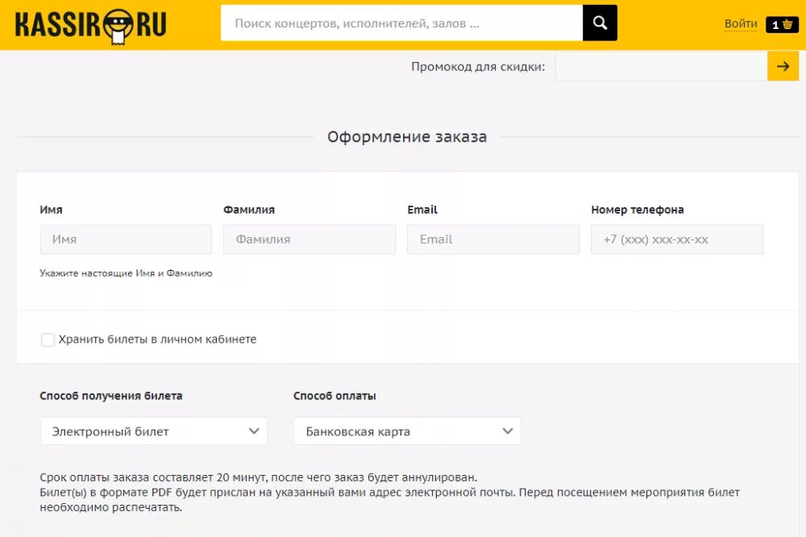Image resolution: width=806 pixels, height=537 pixels.
Task: Click hint Укажите настоящие Имя и Фамилию
Action: (x=126, y=273)
